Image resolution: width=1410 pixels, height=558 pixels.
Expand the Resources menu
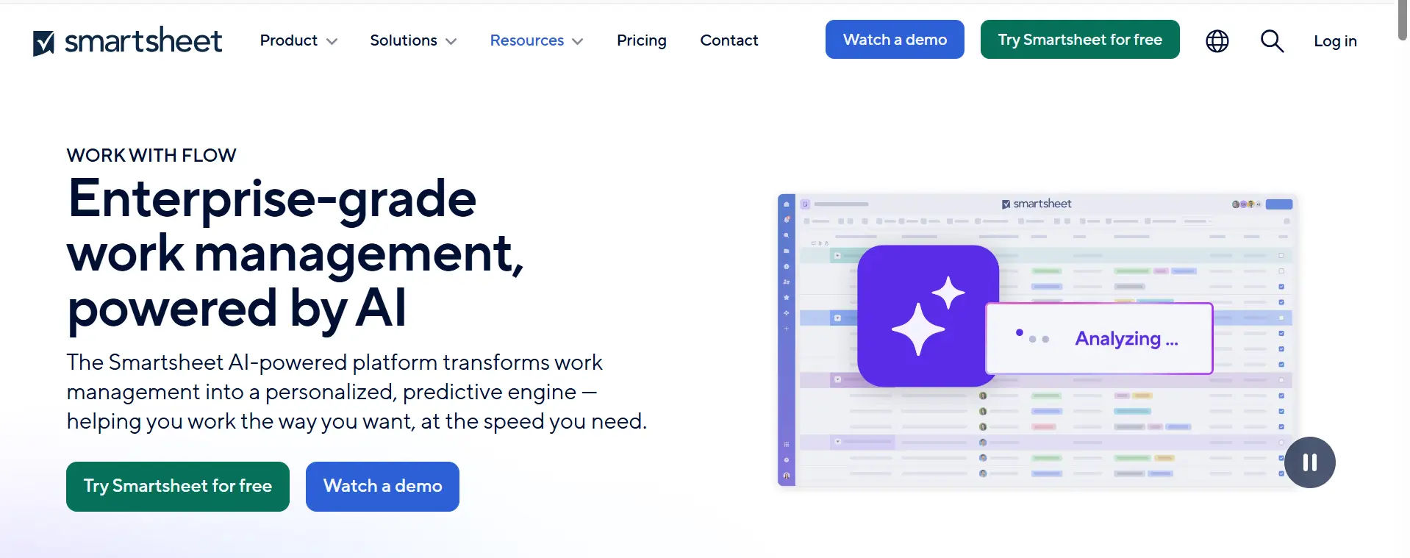[537, 40]
